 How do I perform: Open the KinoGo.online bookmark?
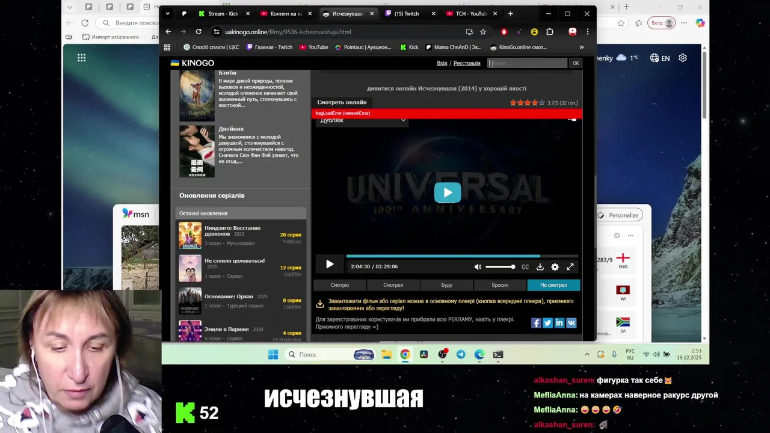point(519,47)
